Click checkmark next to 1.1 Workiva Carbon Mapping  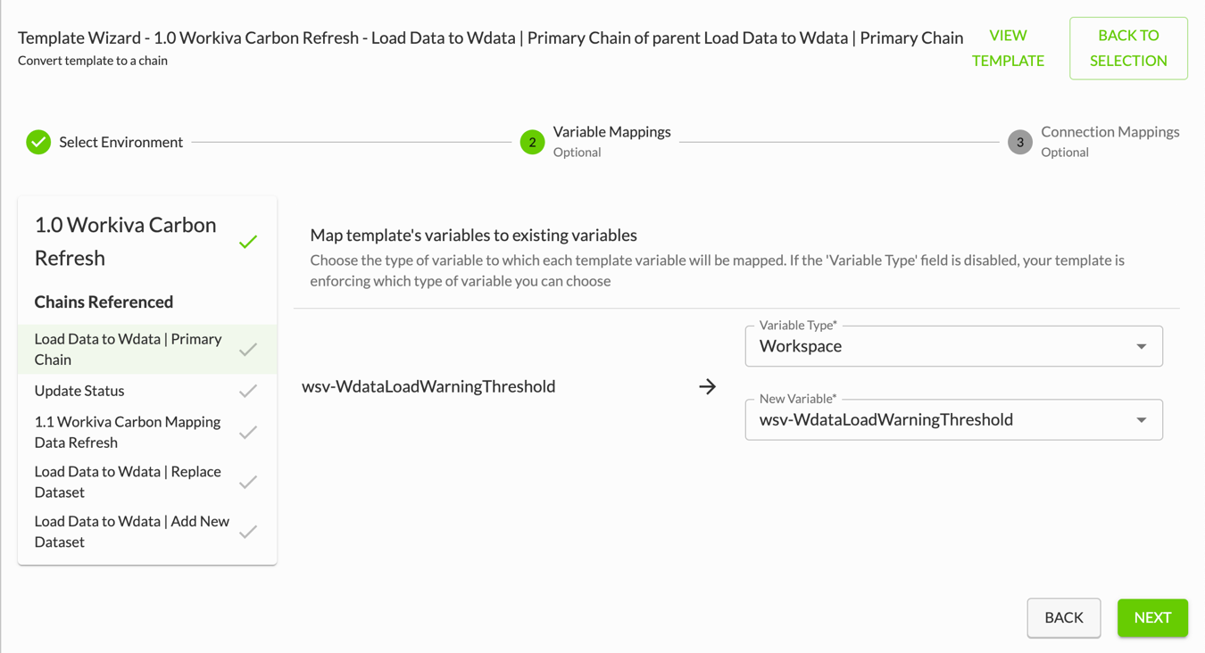tap(248, 432)
